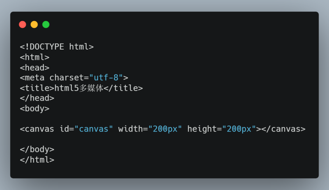The height and width of the screenshot is (190, 329).
Task: Click the closing </body> tag
Action: 37,149
